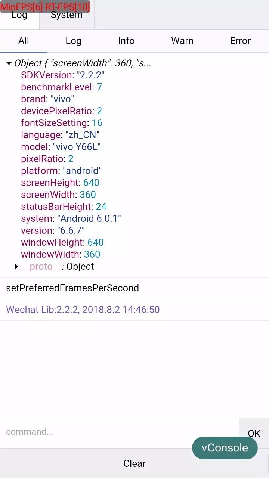Viewport: 269px width, 478px height.
Task: Select the system "Android 6.0.1" row
Action: [71, 219]
